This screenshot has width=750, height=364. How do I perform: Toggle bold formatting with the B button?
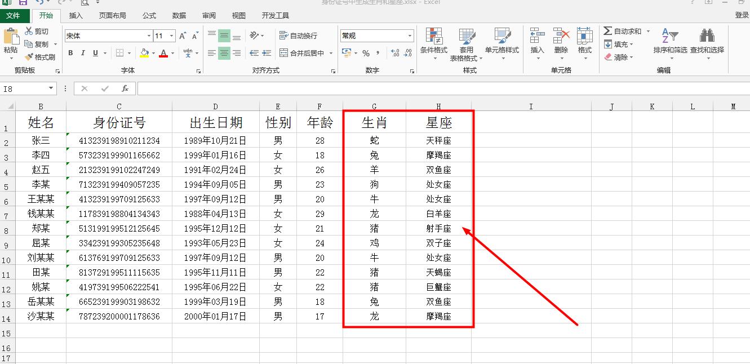pos(70,52)
